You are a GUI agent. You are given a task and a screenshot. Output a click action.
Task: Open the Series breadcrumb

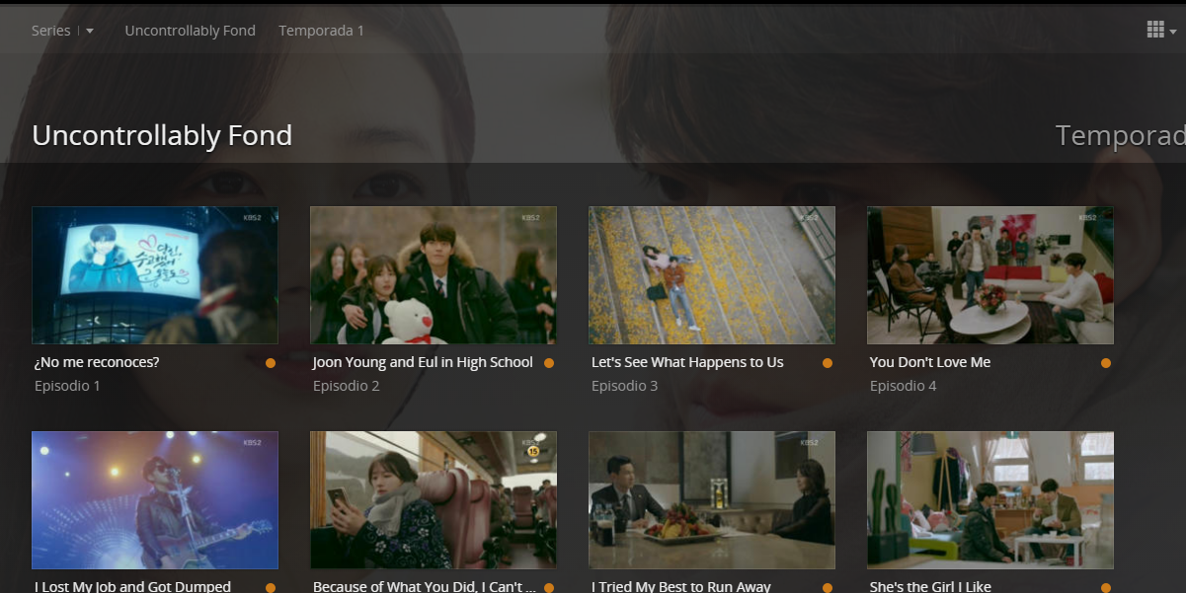coord(51,31)
